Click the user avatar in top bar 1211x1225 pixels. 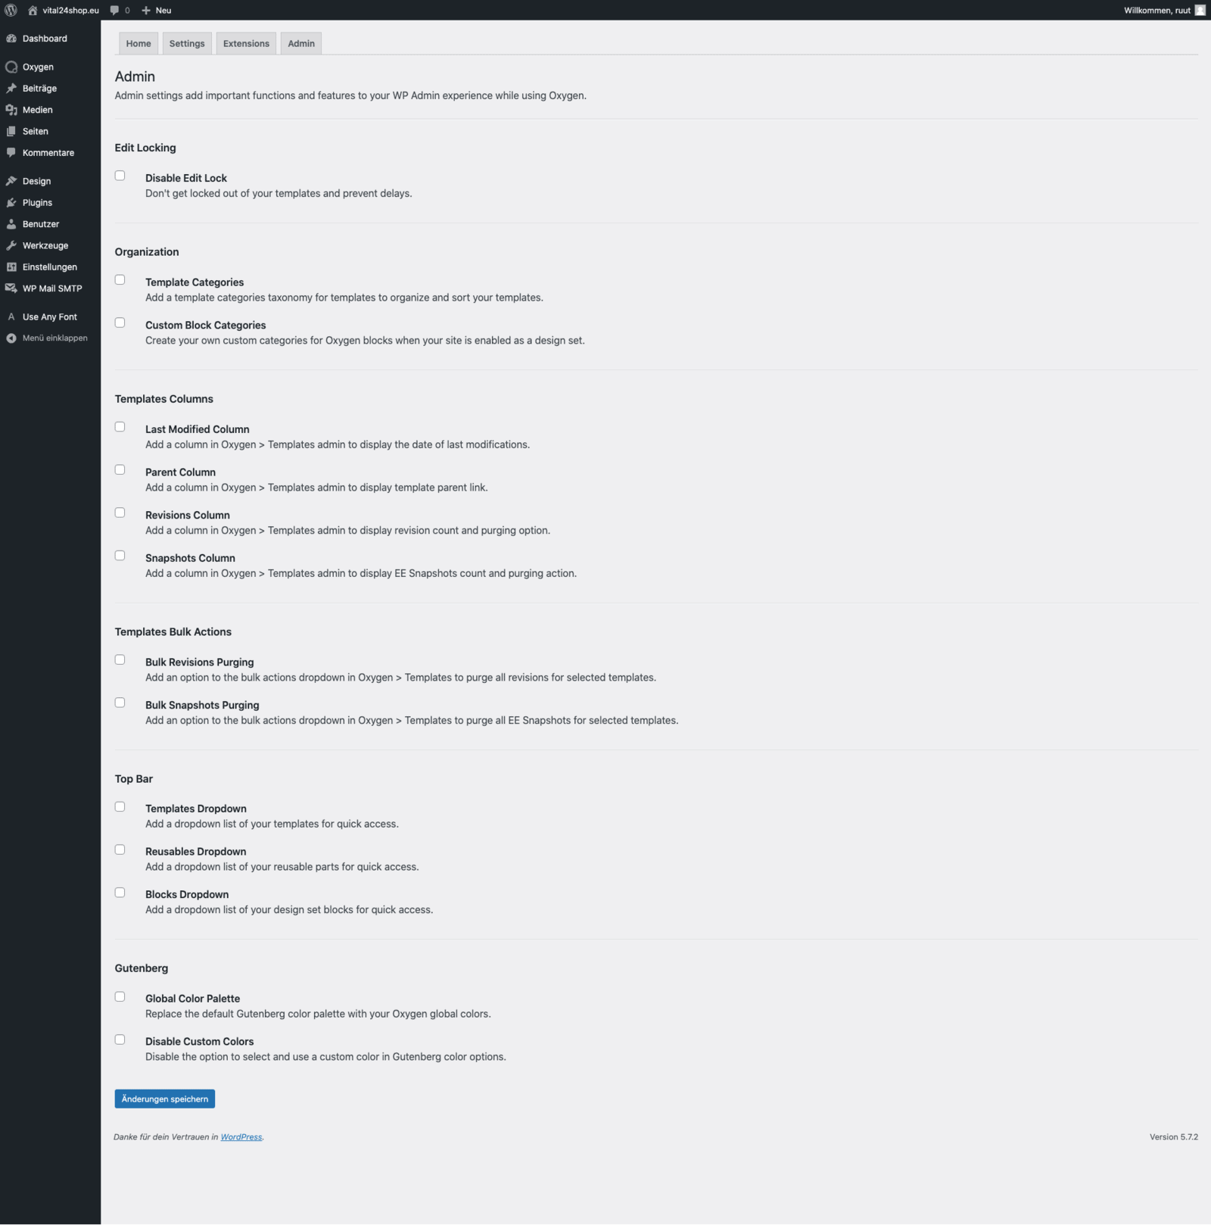[1200, 10]
